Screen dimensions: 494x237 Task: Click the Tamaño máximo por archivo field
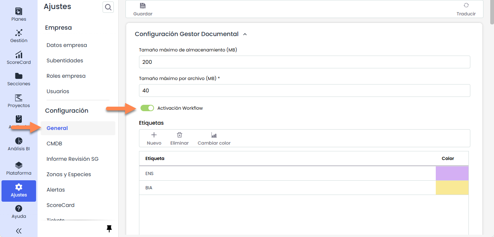pos(304,91)
